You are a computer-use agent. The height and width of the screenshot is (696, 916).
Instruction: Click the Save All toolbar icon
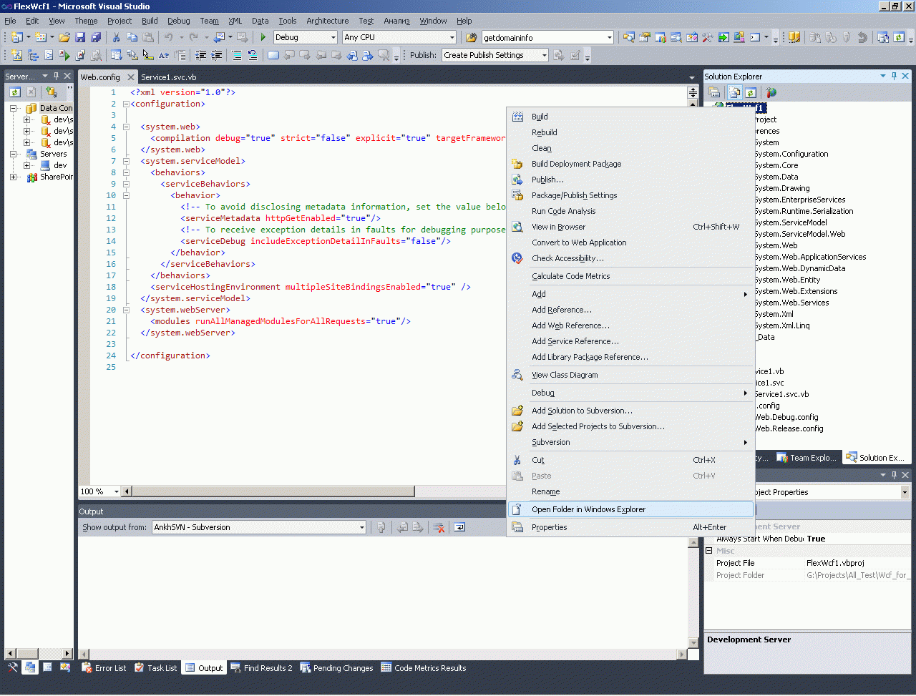click(x=95, y=37)
